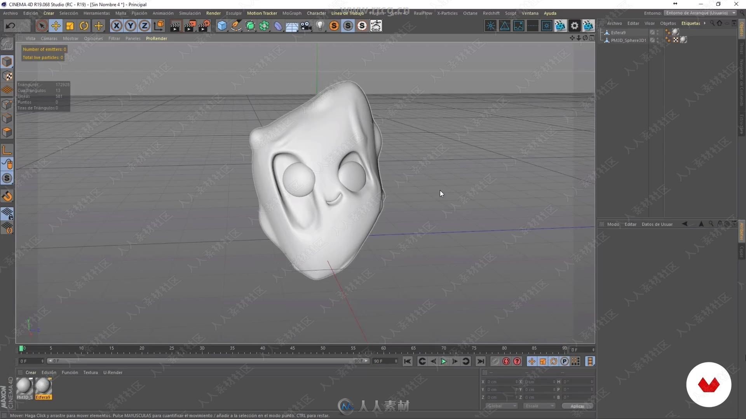Click stepper on the start frame field
This screenshot has width=746, height=419.
tap(42, 361)
